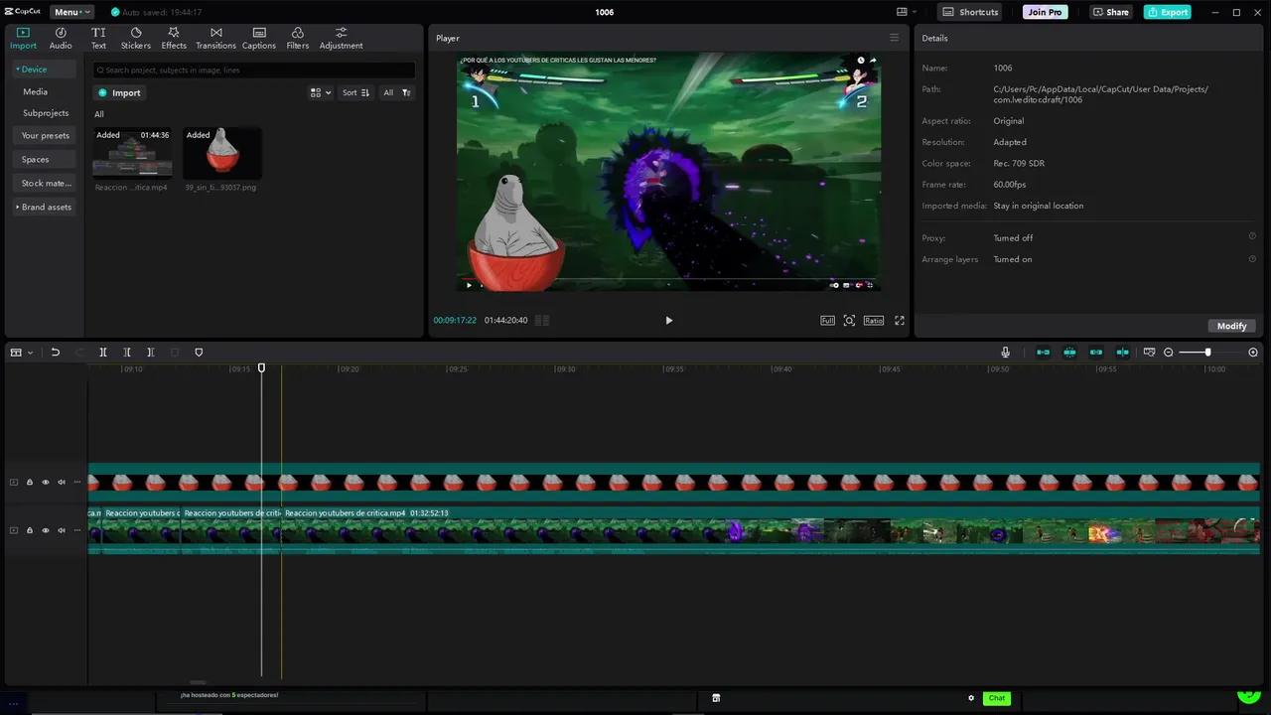
Task: Add a marker with the shield icon
Action: point(199,353)
